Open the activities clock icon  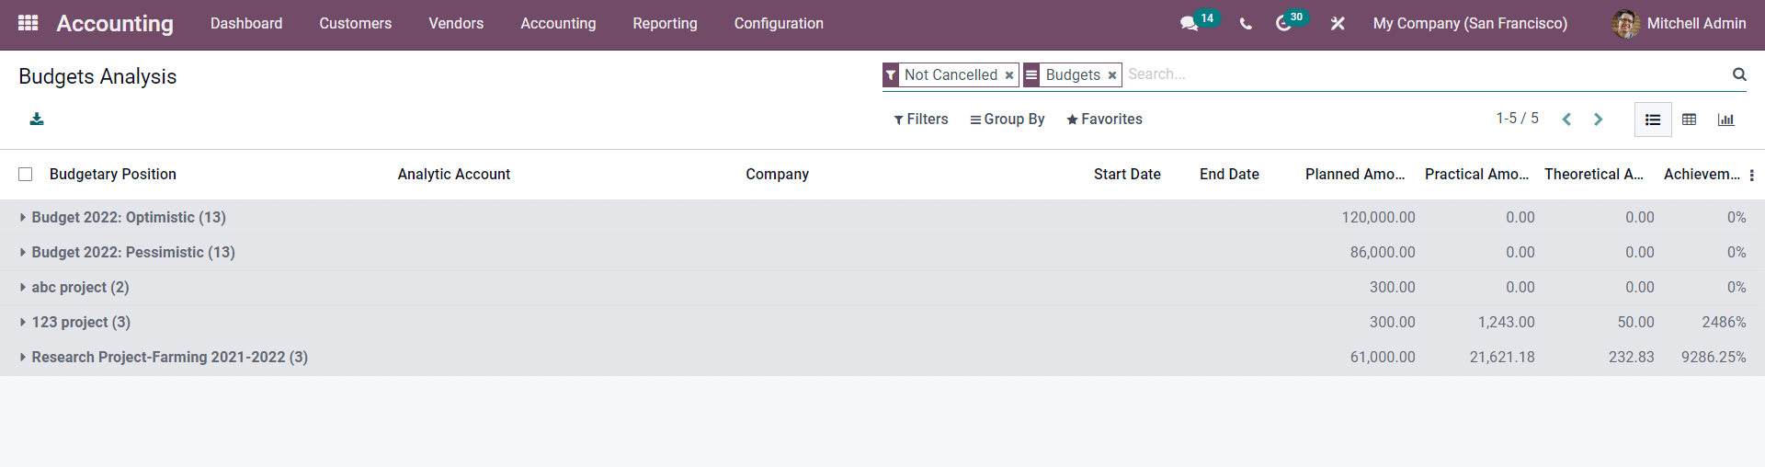[1284, 24]
